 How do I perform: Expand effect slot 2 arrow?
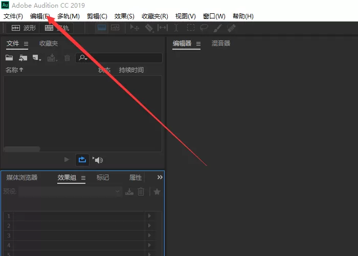pyautogui.click(x=149, y=226)
